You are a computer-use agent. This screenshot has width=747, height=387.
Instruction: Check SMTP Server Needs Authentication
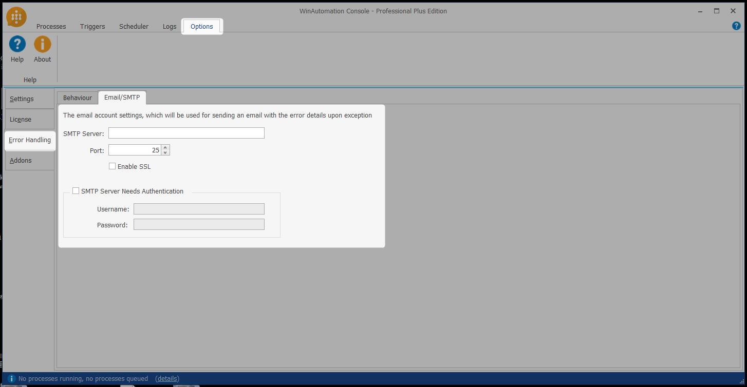click(76, 191)
